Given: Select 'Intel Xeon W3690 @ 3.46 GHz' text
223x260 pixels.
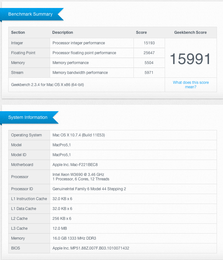Looking at the screenshot, I should click(x=78, y=174).
